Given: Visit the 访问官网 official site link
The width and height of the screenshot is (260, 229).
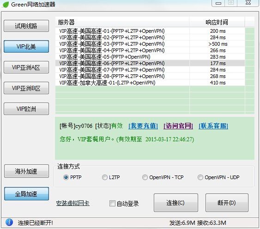Looking at the screenshot, I should (x=178, y=126).
